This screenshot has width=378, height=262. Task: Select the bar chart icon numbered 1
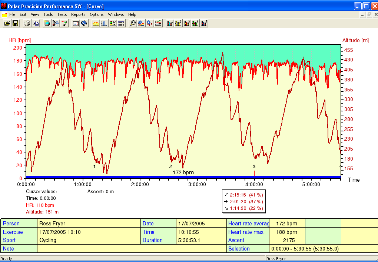[x=170, y=23]
